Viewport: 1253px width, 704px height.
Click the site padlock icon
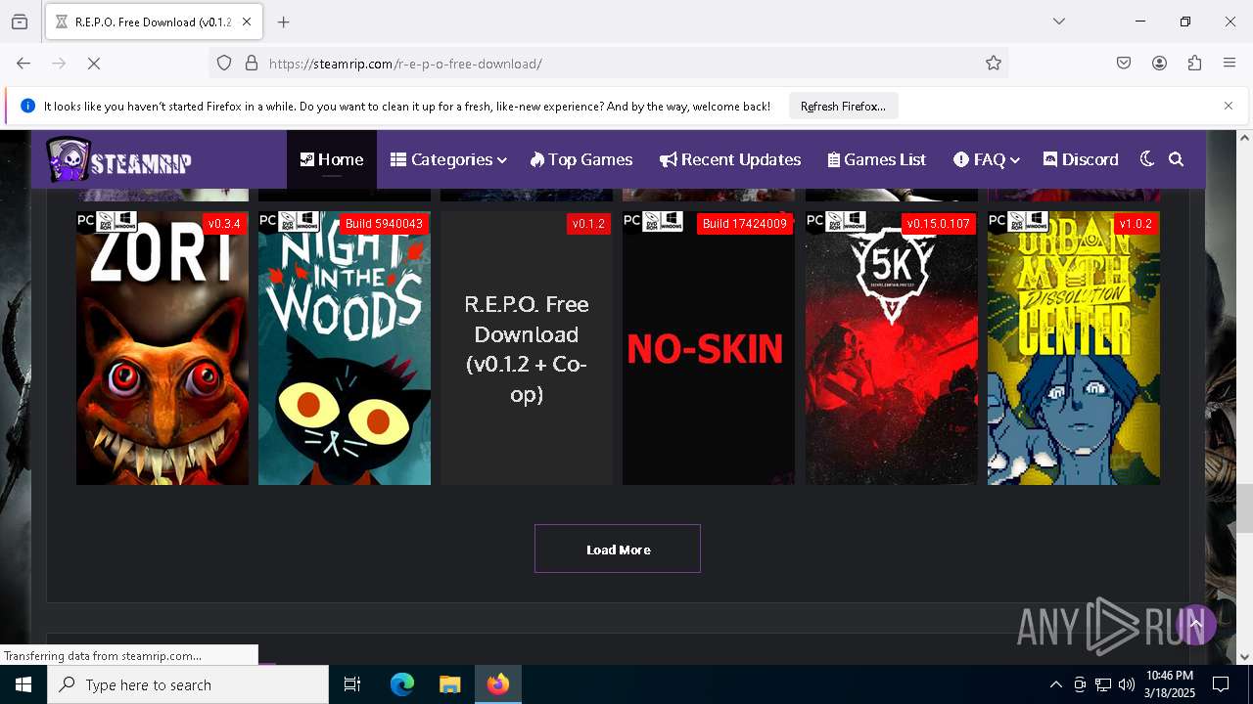coord(252,63)
